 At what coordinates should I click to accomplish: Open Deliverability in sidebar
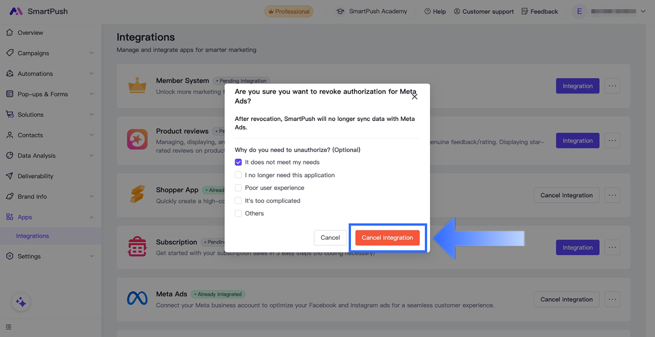[x=35, y=176]
